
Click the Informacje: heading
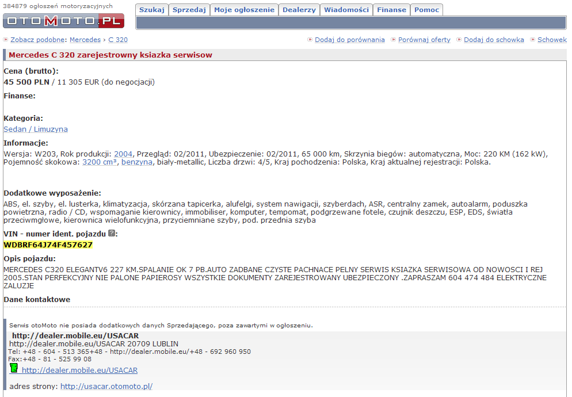26,143
